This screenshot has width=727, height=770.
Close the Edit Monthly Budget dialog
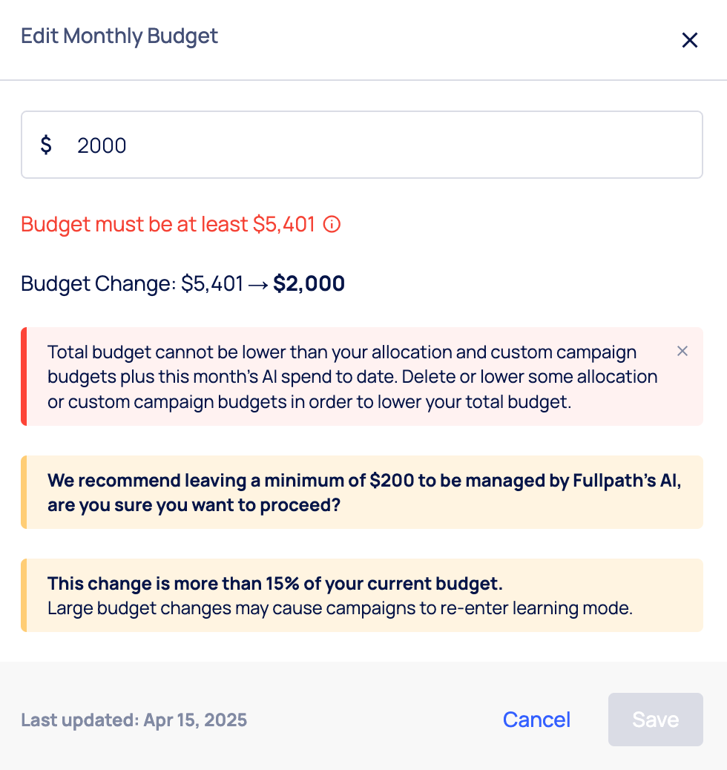[x=690, y=40]
